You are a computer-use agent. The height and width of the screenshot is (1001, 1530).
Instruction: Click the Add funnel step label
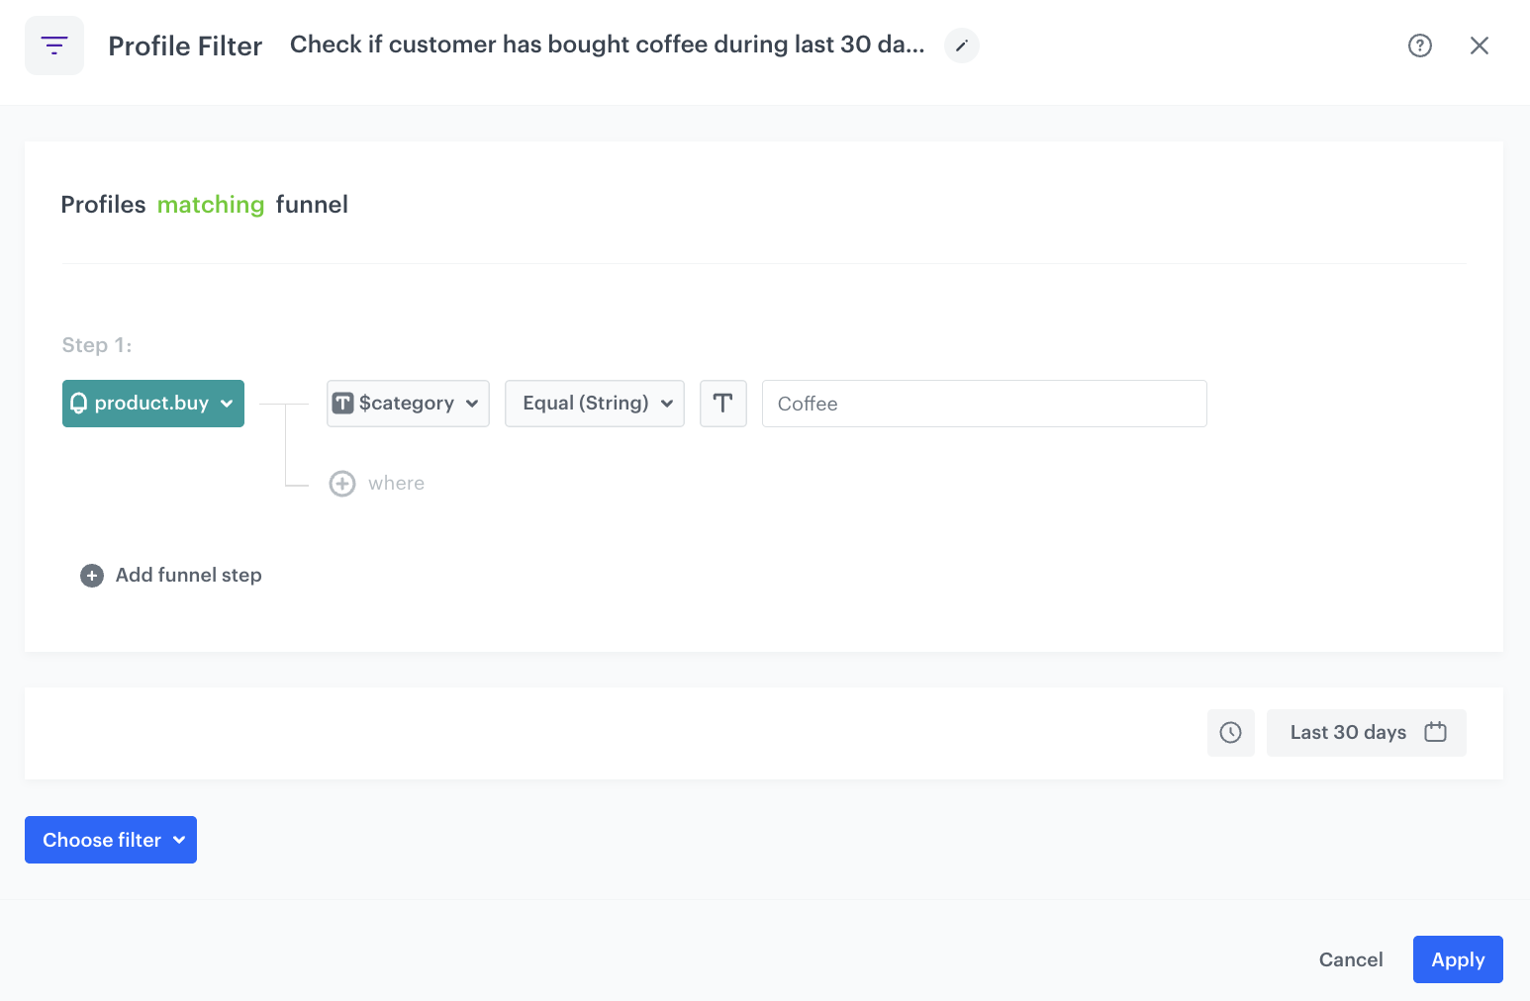(x=188, y=576)
